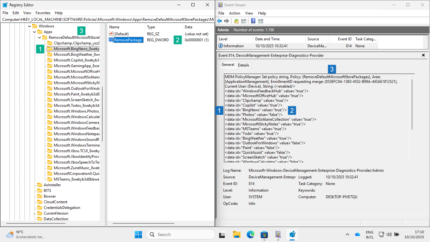Click the registry address bar path
Image resolution: width=430 pixels, height=242 pixels.
tap(107, 20)
